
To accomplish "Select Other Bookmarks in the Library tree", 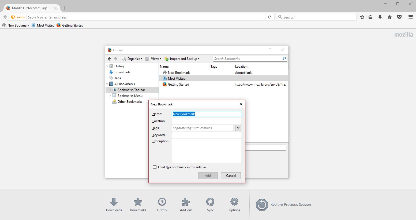I will click(x=130, y=102).
